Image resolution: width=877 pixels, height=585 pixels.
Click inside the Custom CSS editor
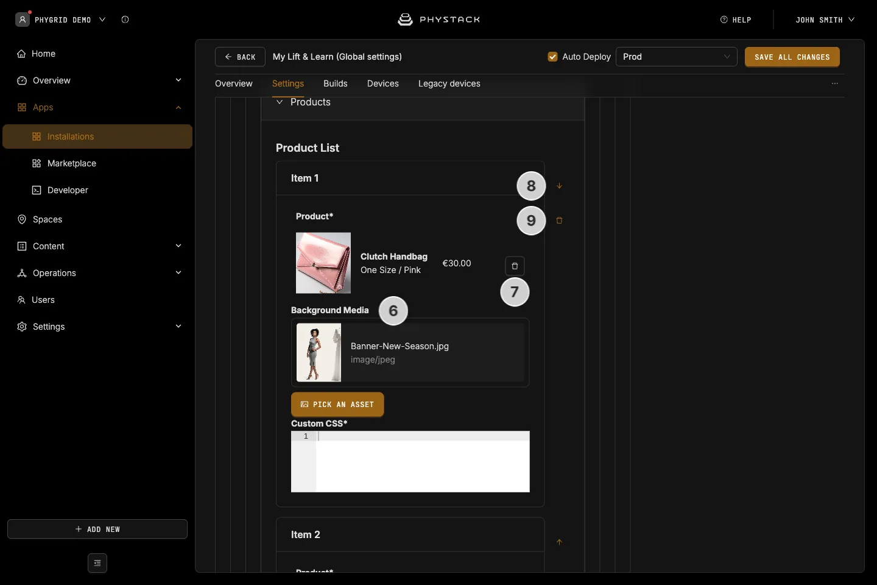[410, 461]
